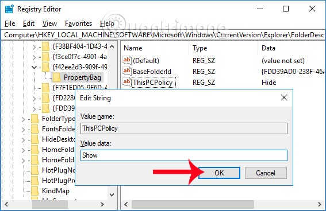
Task: Click the {F38BF404-1D43-4 key folder icon
Action: tap(45, 46)
